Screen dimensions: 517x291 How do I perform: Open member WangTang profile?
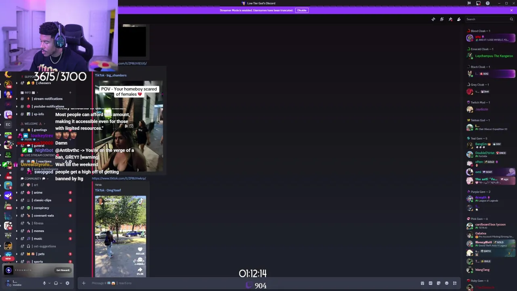[491, 270]
